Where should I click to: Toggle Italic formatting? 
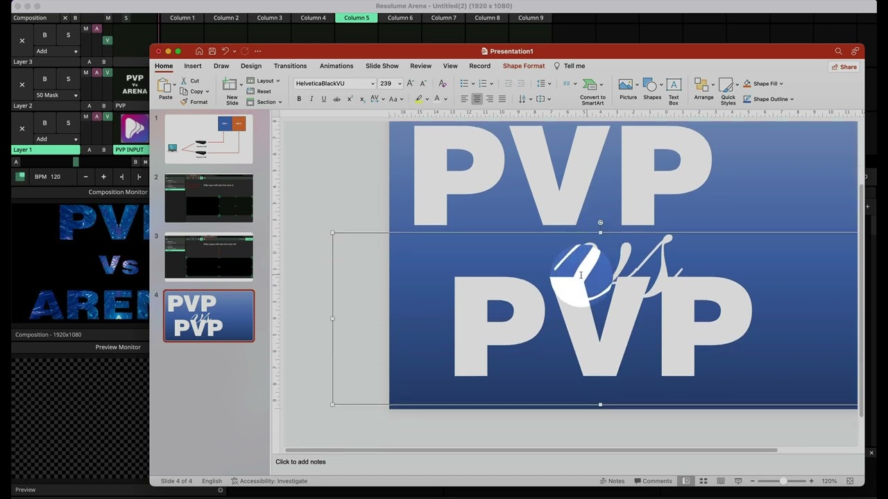311,99
